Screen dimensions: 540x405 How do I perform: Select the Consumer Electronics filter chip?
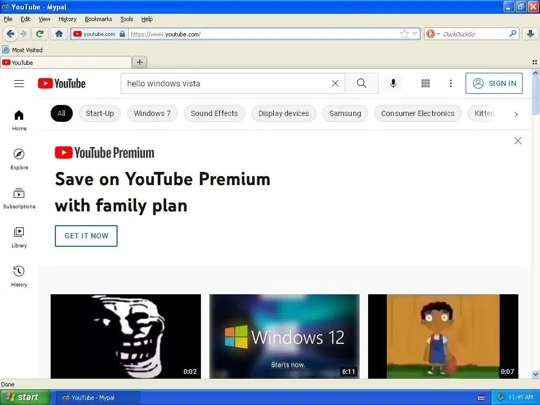click(418, 113)
